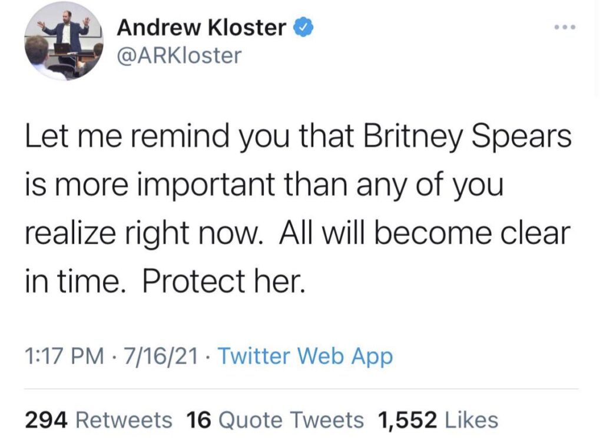Click the blue verified badge

click(303, 26)
